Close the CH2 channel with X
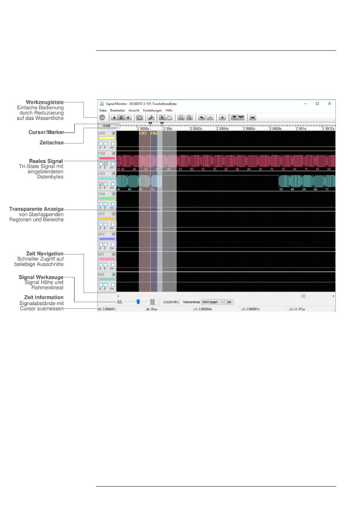 pos(114,153)
